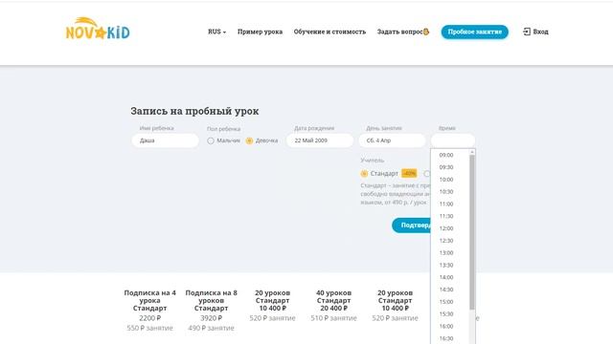Screen dimensions: 613x344
Task: Open the Пример урока menu item
Action: click(x=260, y=32)
